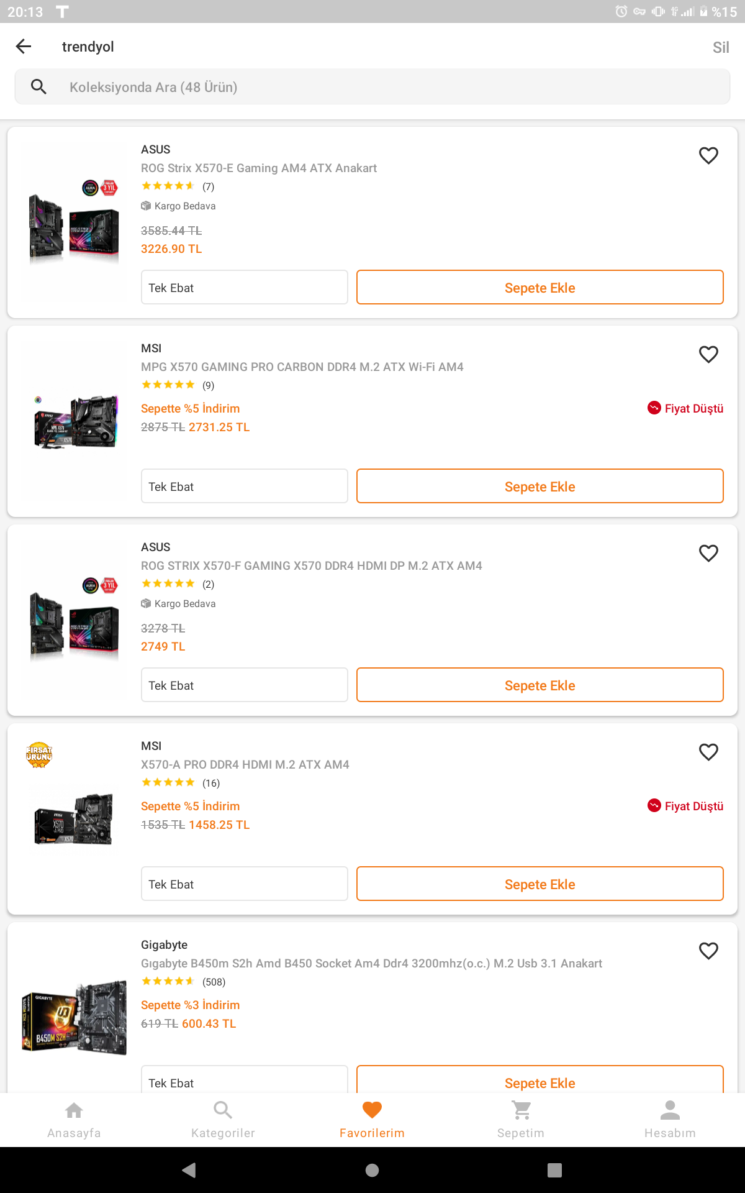Open Kategoriler tab
This screenshot has width=745, height=1193.
coord(223,1119)
